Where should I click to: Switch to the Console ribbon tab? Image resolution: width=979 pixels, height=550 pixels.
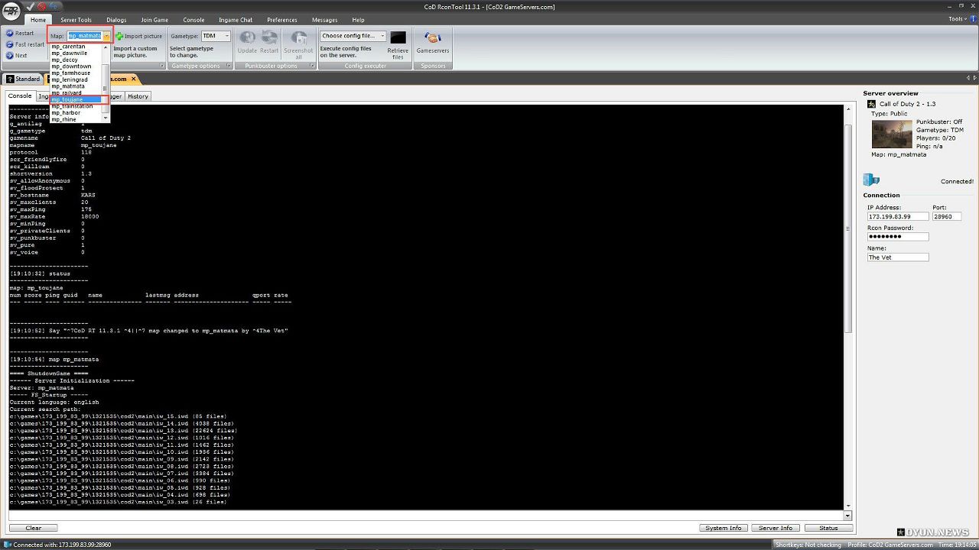pyautogui.click(x=194, y=20)
